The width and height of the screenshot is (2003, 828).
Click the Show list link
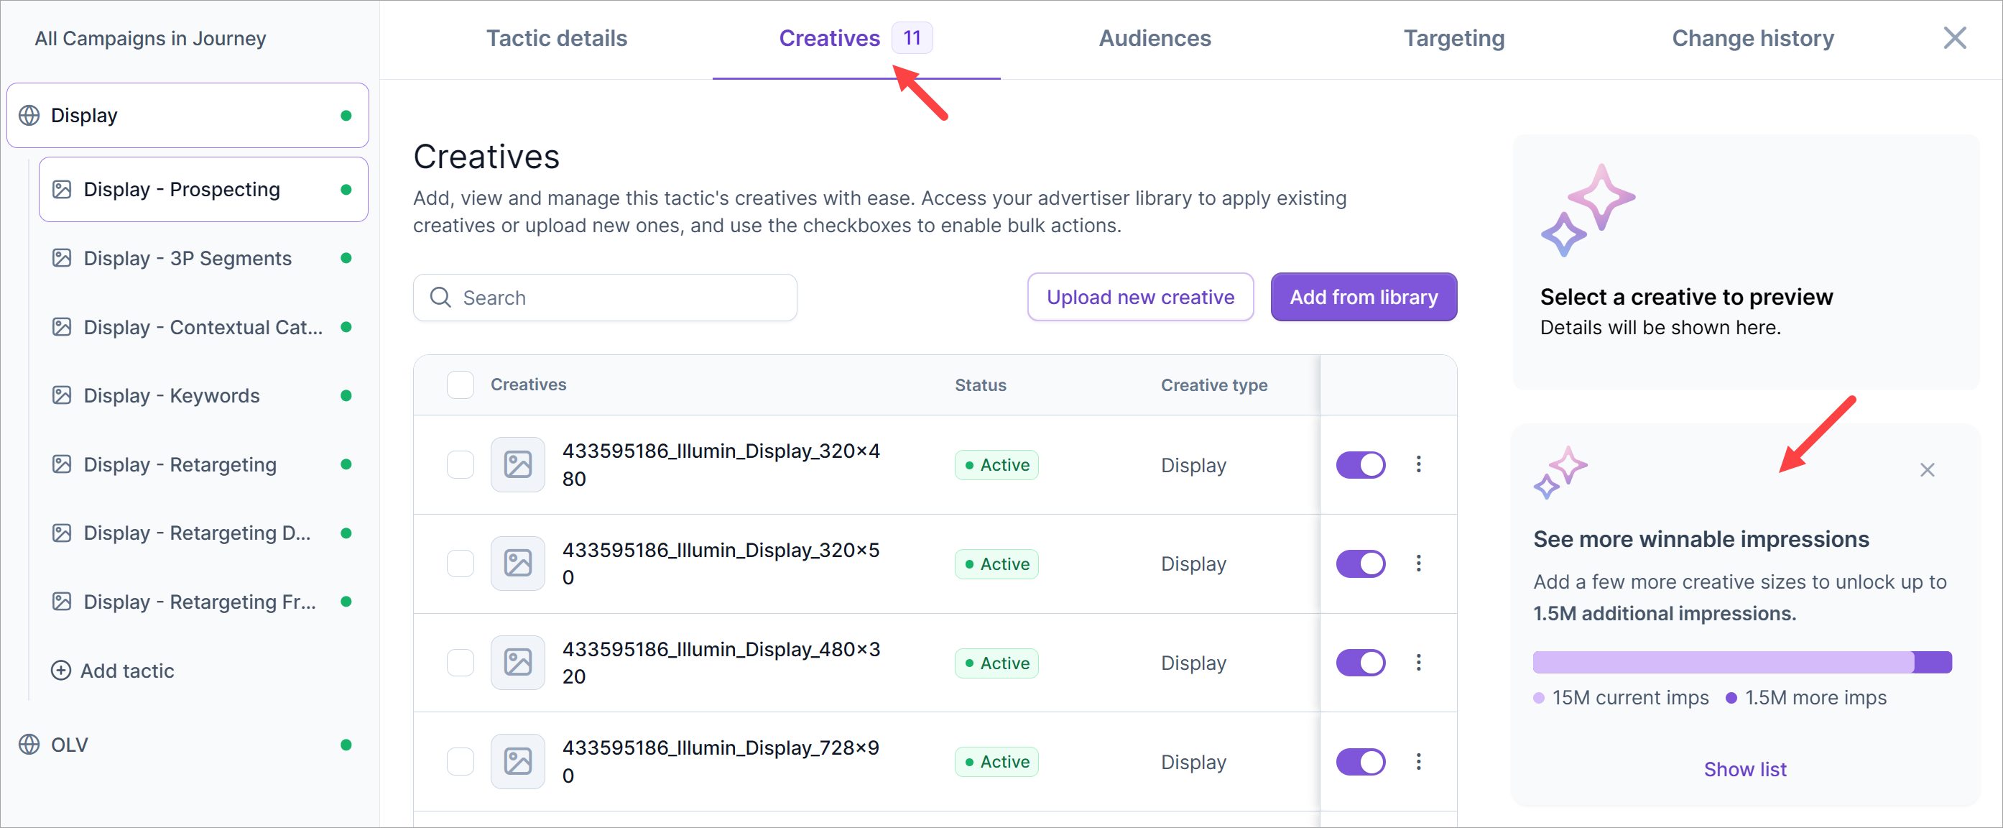[1744, 769]
